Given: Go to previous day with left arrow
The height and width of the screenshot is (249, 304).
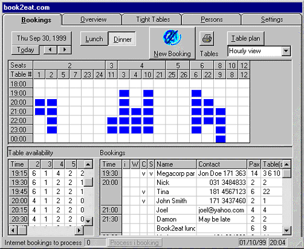Looking at the screenshot, I should (50, 50).
